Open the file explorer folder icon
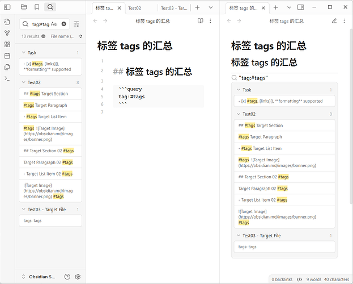The height and width of the screenshot is (284, 353). pyautogui.click(x=24, y=7)
